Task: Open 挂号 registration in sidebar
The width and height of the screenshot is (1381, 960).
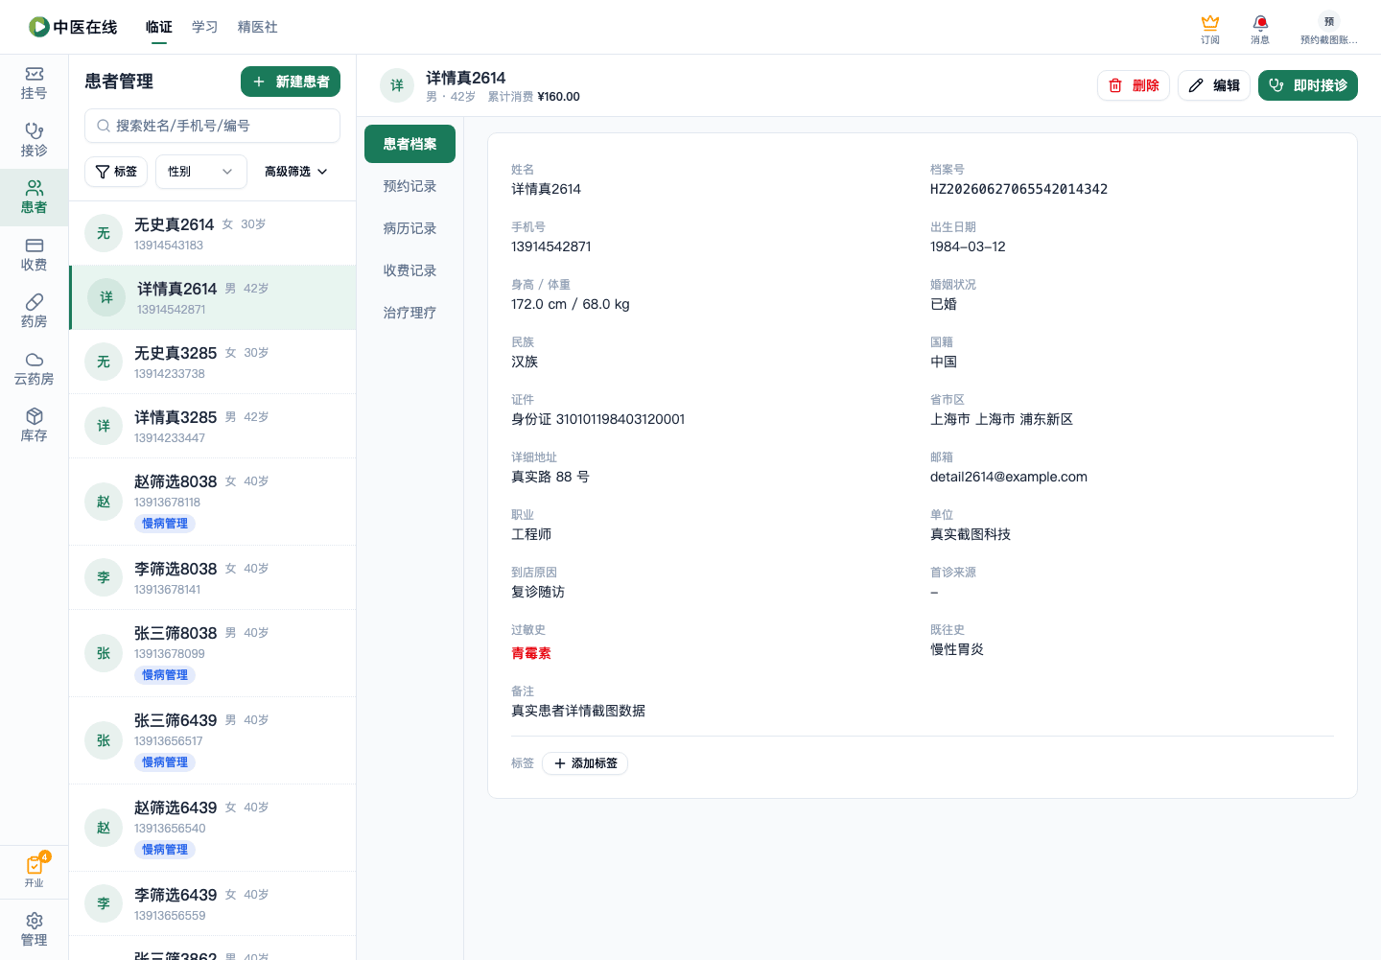Action: [34, 83]
